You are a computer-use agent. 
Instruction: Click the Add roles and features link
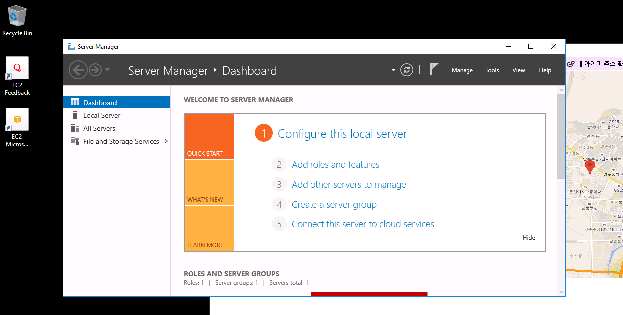click(x=335, y=165)
